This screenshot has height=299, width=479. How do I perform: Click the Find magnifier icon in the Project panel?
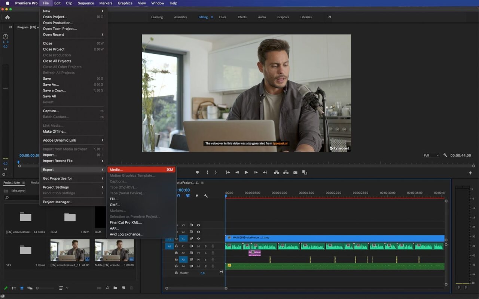pos(107,288)
